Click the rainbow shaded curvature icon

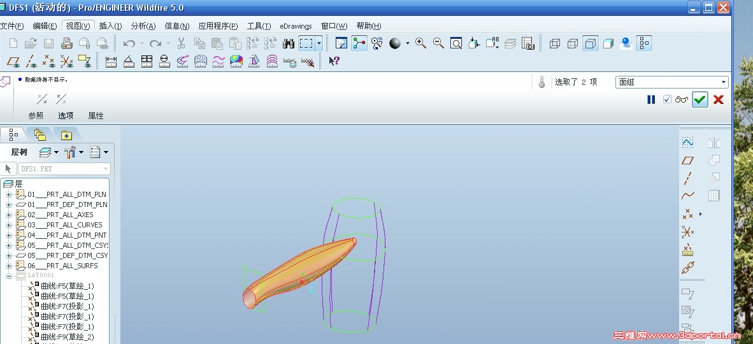click(236, 61)
